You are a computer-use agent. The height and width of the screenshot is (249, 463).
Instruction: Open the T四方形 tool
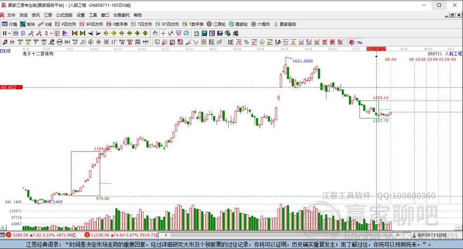point(142,24)
